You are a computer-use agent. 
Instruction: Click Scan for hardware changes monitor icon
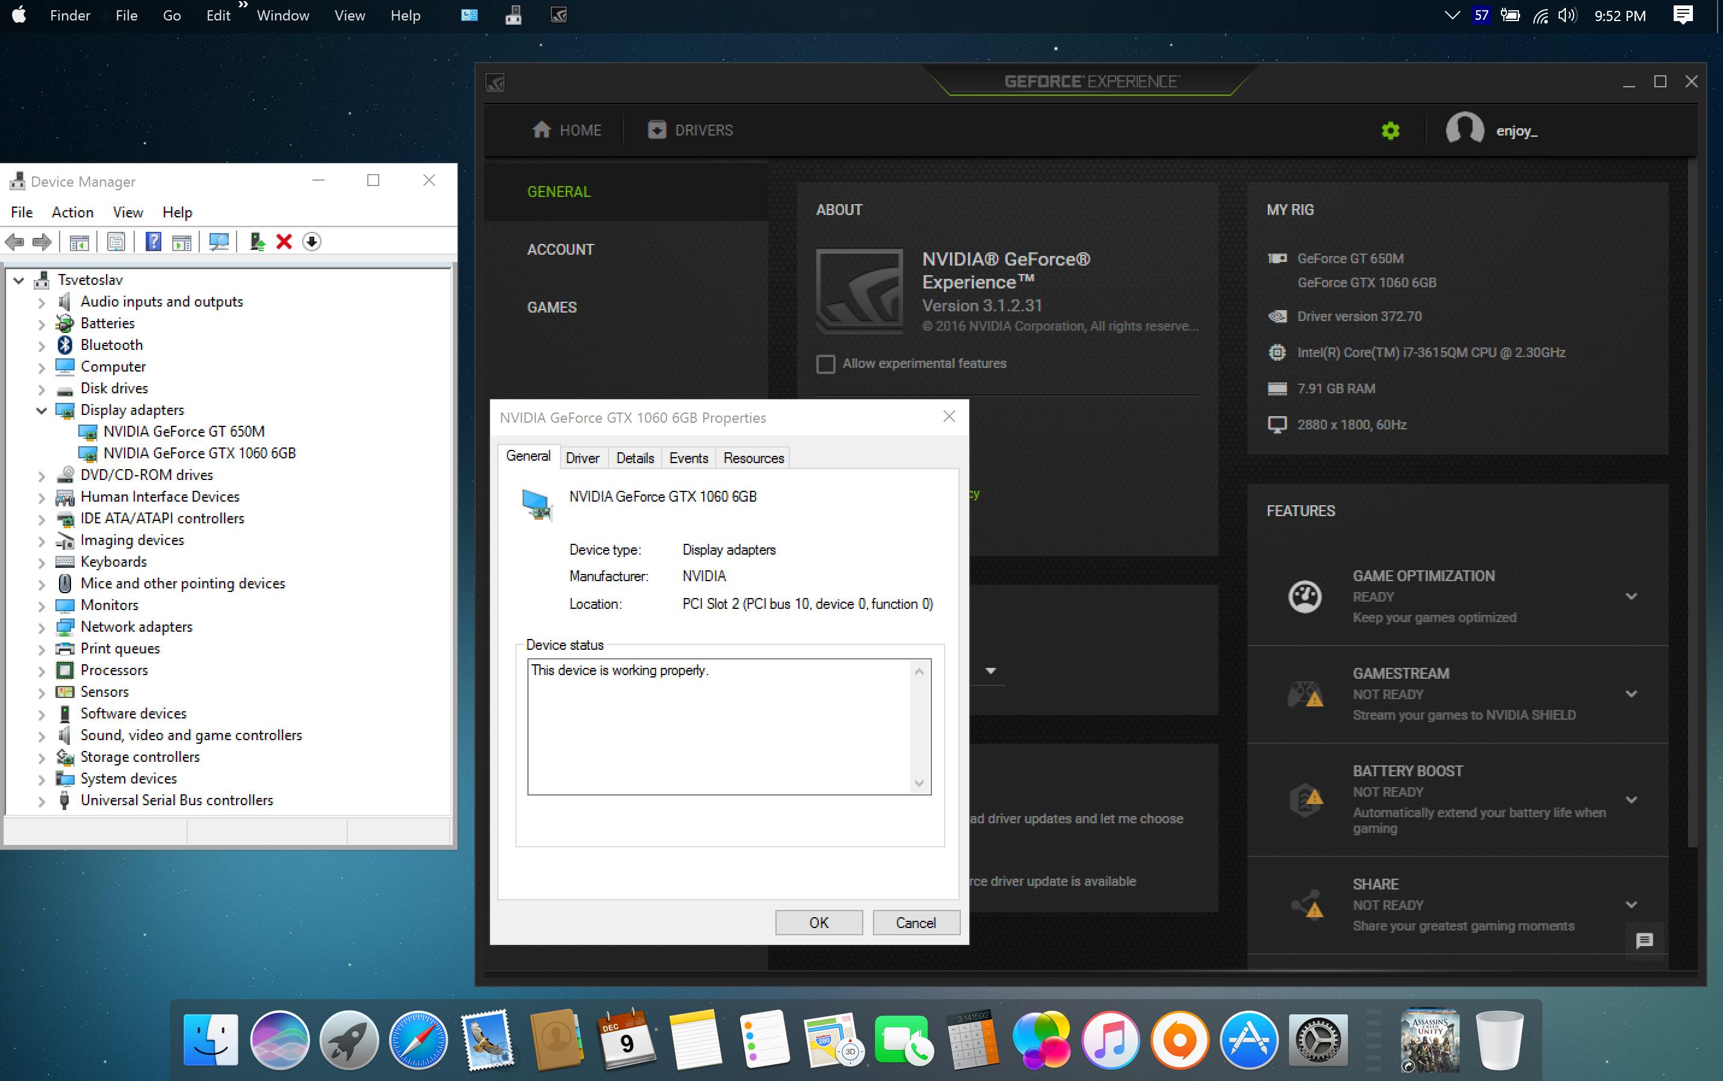(x=219, y=241)
